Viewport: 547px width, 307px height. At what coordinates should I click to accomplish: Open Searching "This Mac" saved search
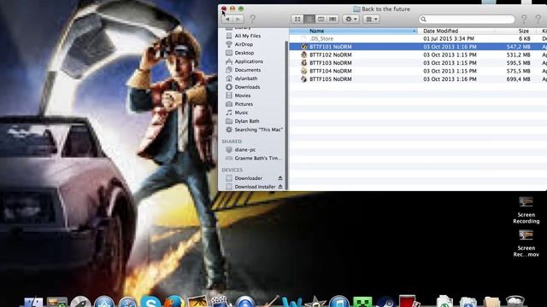pos(258,130)
